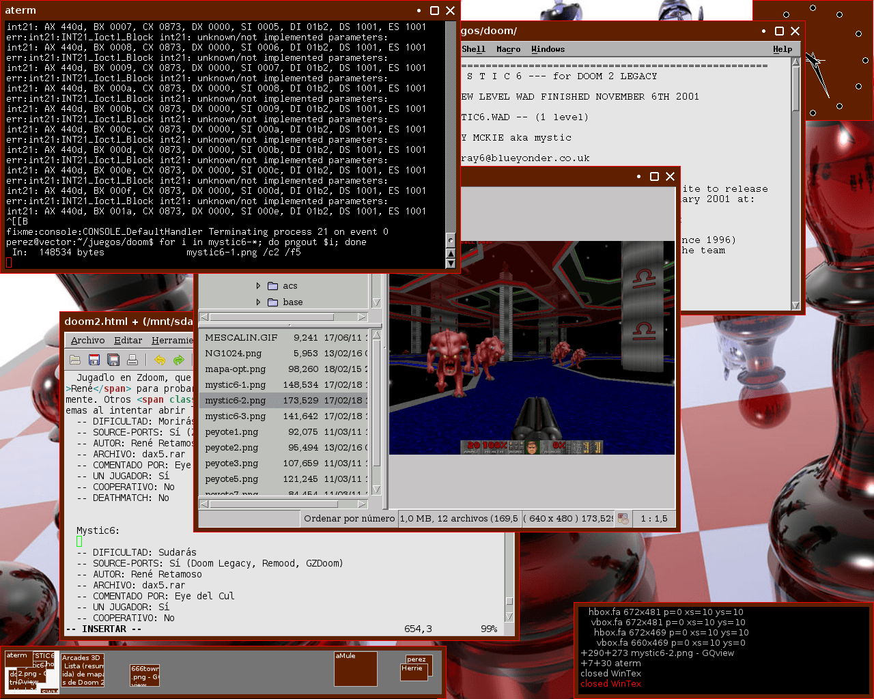Select the base folder icon in GQview
The width and height of the screenshot is (874, 699).
click(x=273, y=302)
